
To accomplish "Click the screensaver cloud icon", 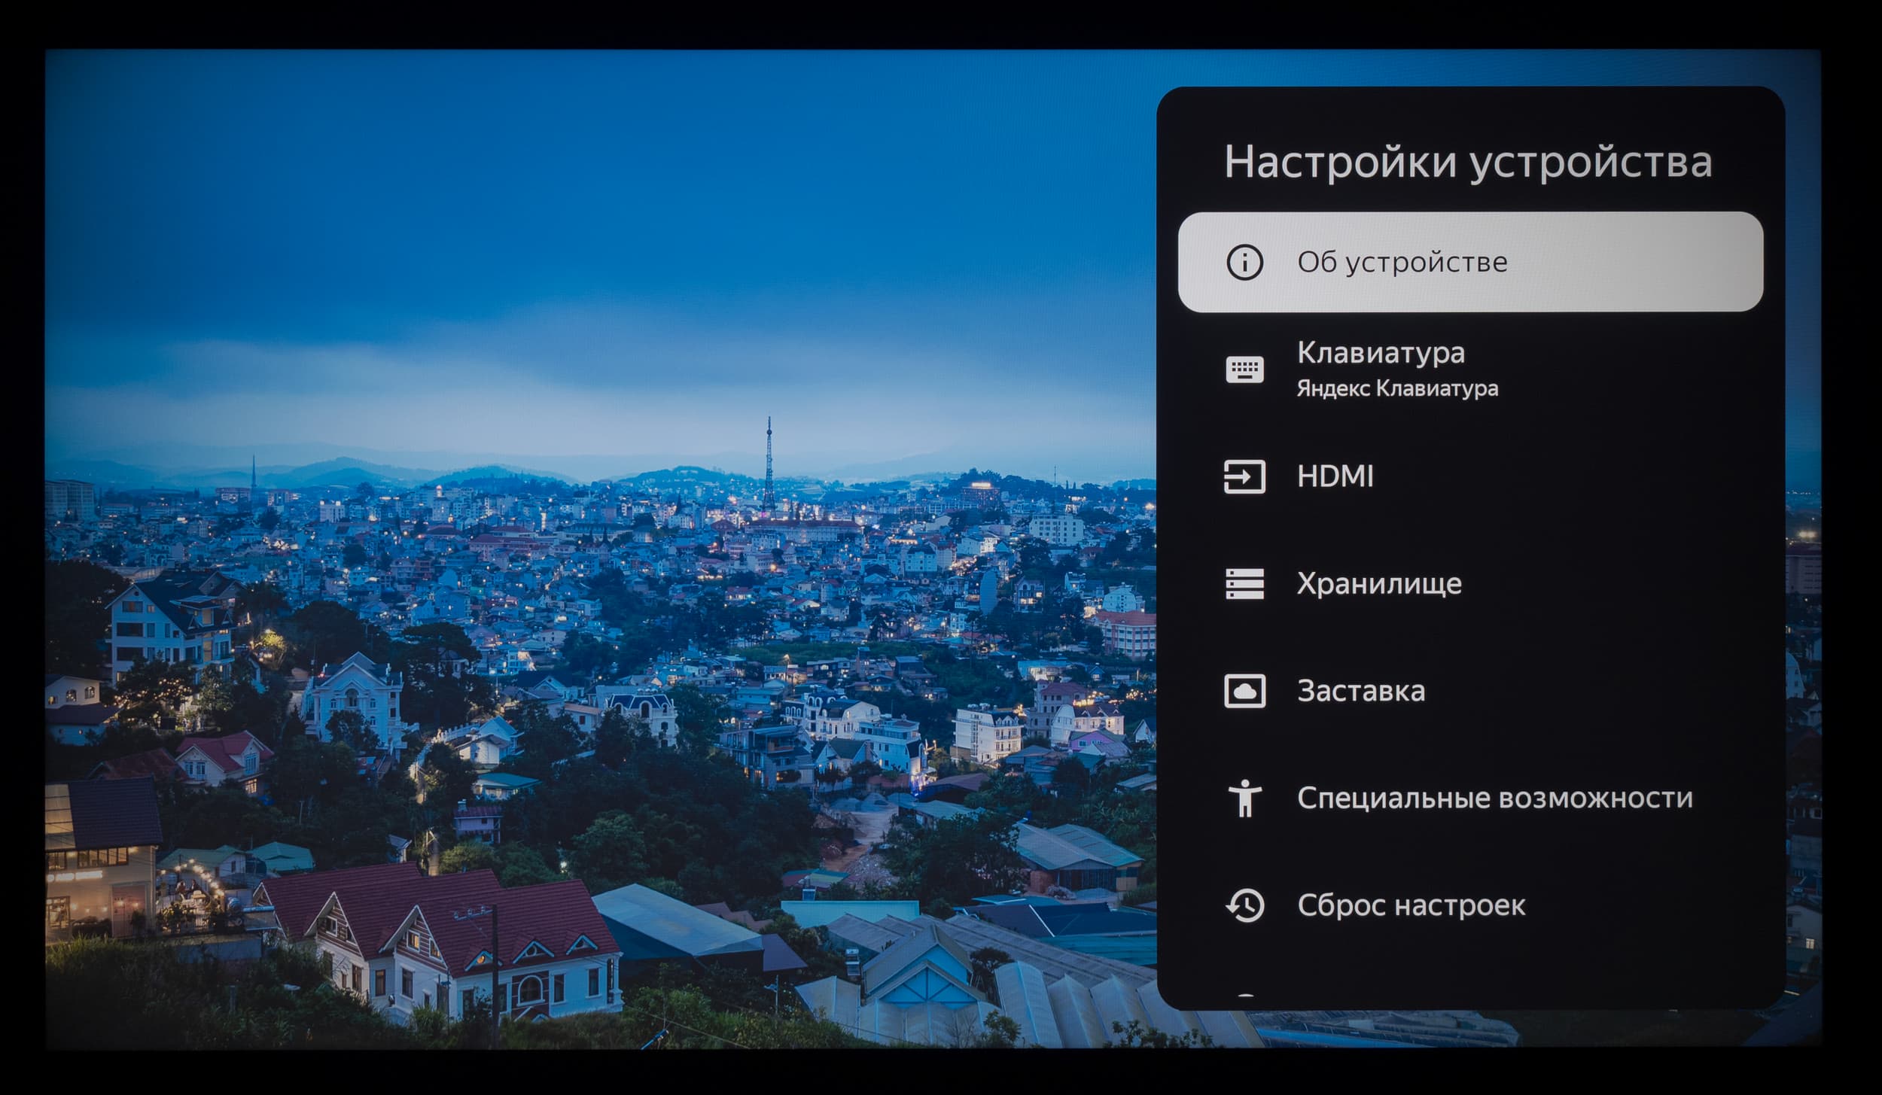I will click(x=1244, y=691).
